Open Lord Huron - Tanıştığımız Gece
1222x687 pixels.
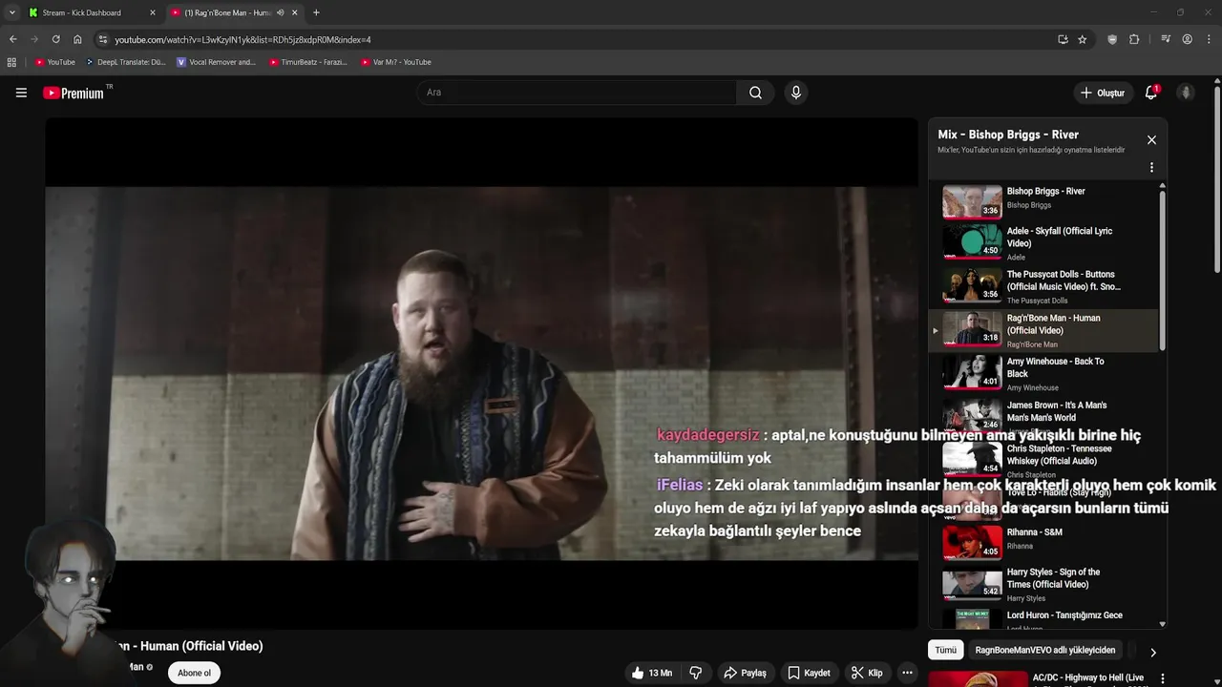pos(1043,618)
